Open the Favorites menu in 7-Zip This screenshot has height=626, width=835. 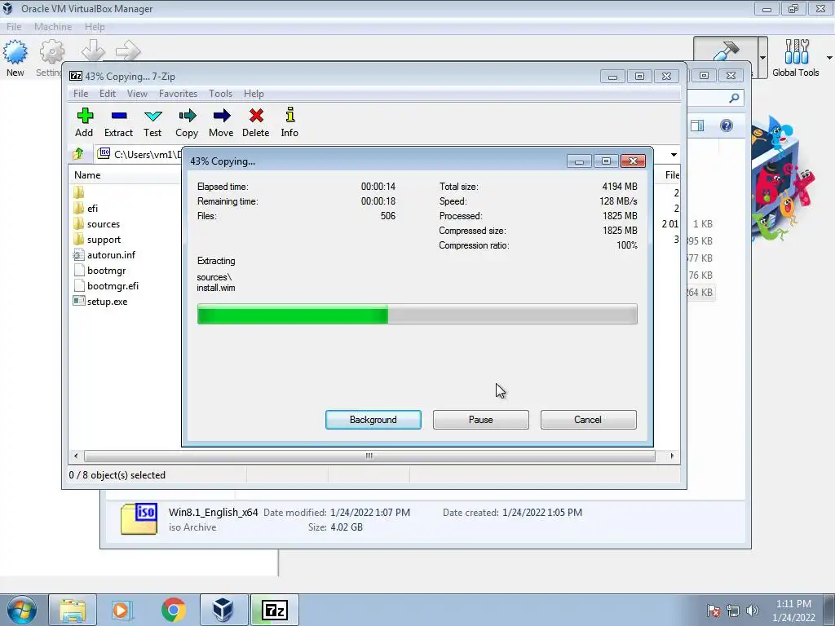tap(179, 94)
